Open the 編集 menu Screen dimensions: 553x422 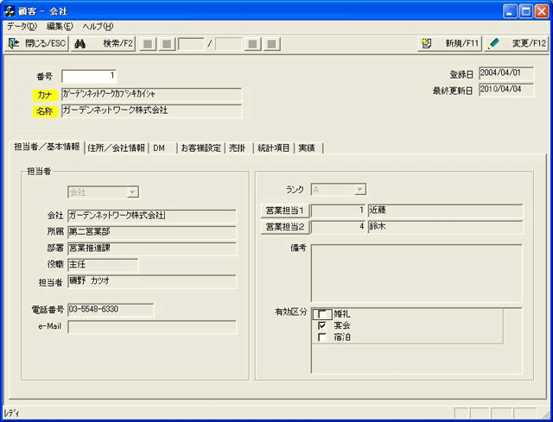(x=59, y=26)
